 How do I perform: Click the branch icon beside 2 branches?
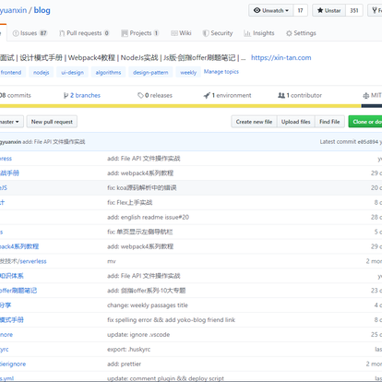tap(66, 96)
